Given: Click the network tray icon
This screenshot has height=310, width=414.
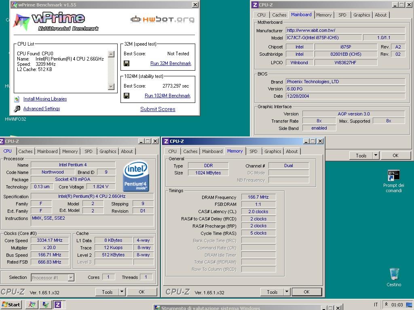Looking at the screenshot, I should point(409,305).
